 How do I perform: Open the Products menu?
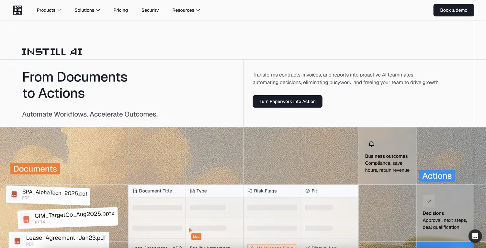(x=49, y=10)
